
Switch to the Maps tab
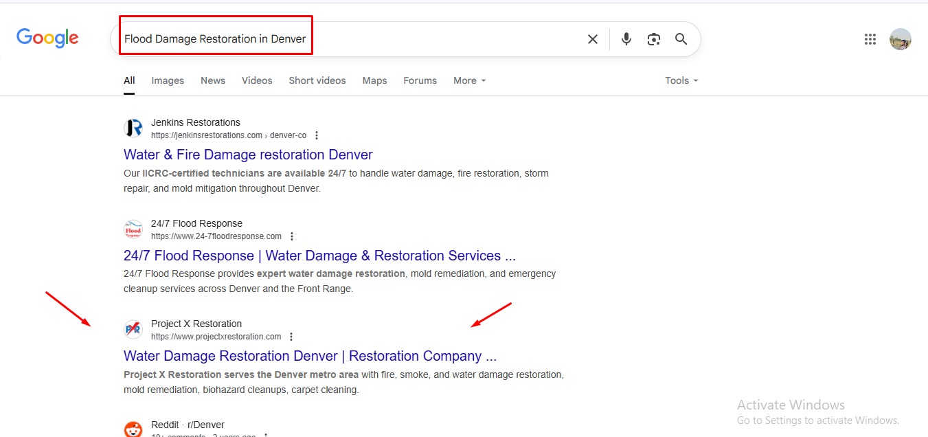(x=374, y=80)
